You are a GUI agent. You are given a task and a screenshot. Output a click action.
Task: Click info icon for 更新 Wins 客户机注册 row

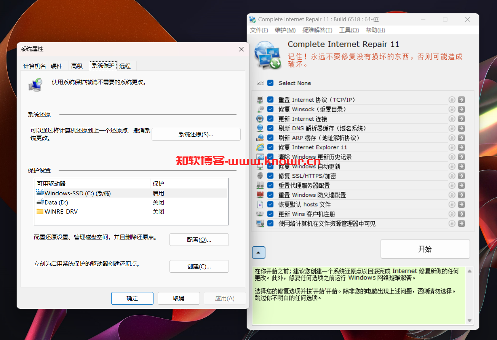(452, 214)
